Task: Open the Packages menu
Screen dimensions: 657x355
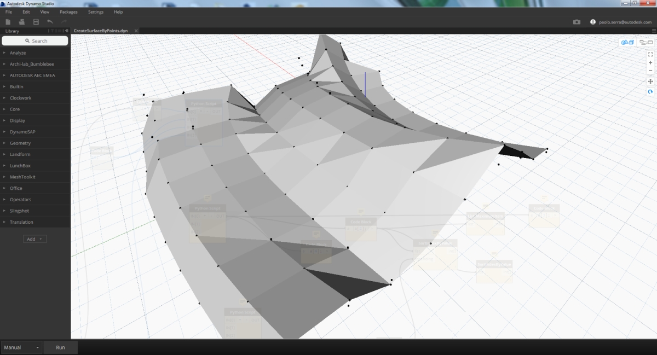Action: [x=68, y=11]
